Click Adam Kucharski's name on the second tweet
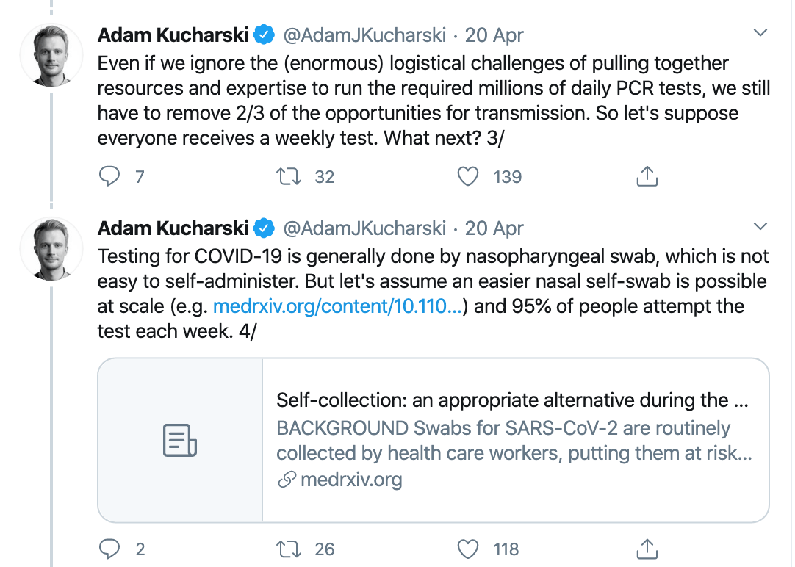The image size is (795, 567). 173,228
